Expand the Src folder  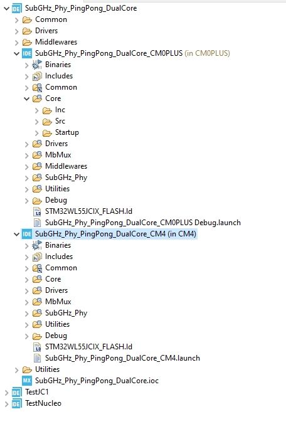[37, 122]
